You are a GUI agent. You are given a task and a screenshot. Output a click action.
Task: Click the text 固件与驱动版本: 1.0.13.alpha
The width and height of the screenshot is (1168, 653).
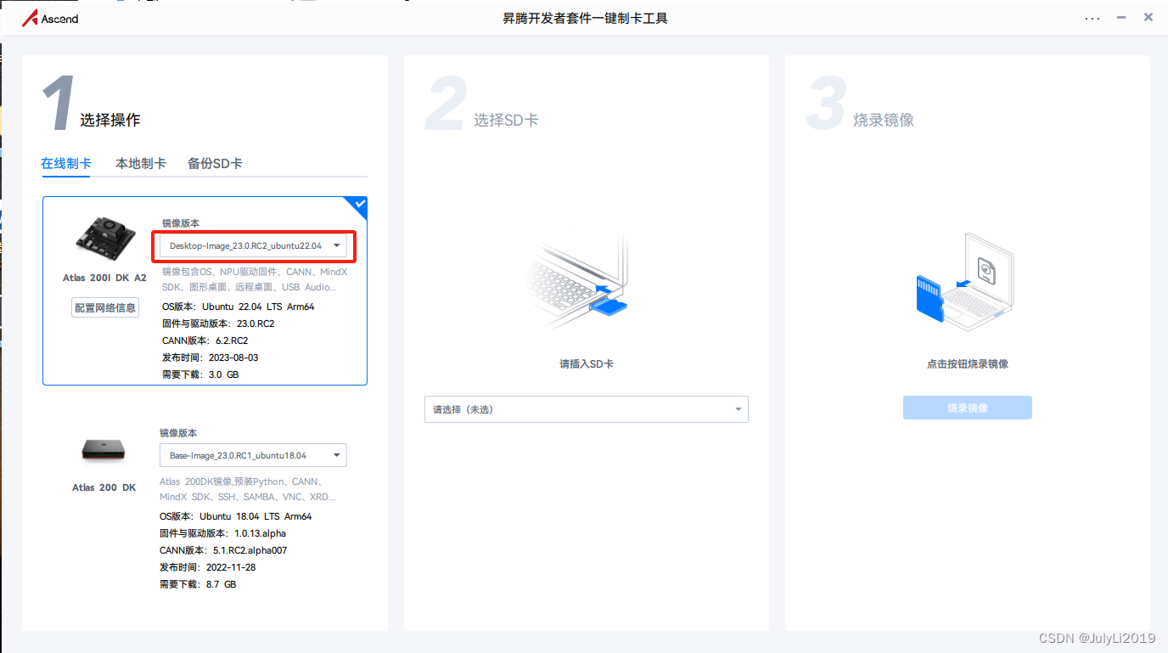[223, 533]
